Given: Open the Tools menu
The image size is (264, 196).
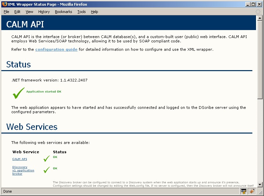Looking at the screenshot, I should pyautogui.click(x=82, y=12).
